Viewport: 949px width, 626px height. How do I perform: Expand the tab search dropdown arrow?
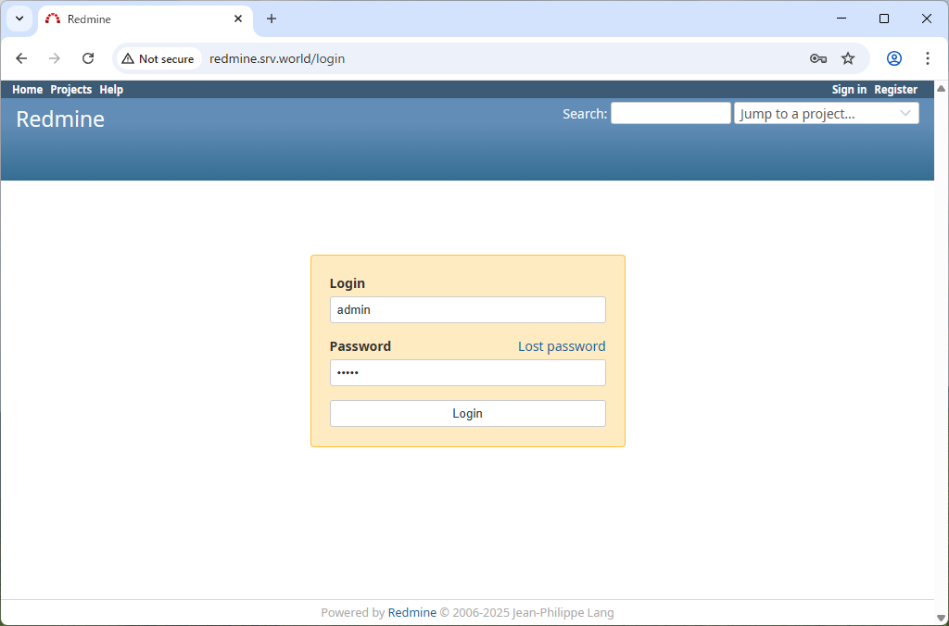click(19, 19)
